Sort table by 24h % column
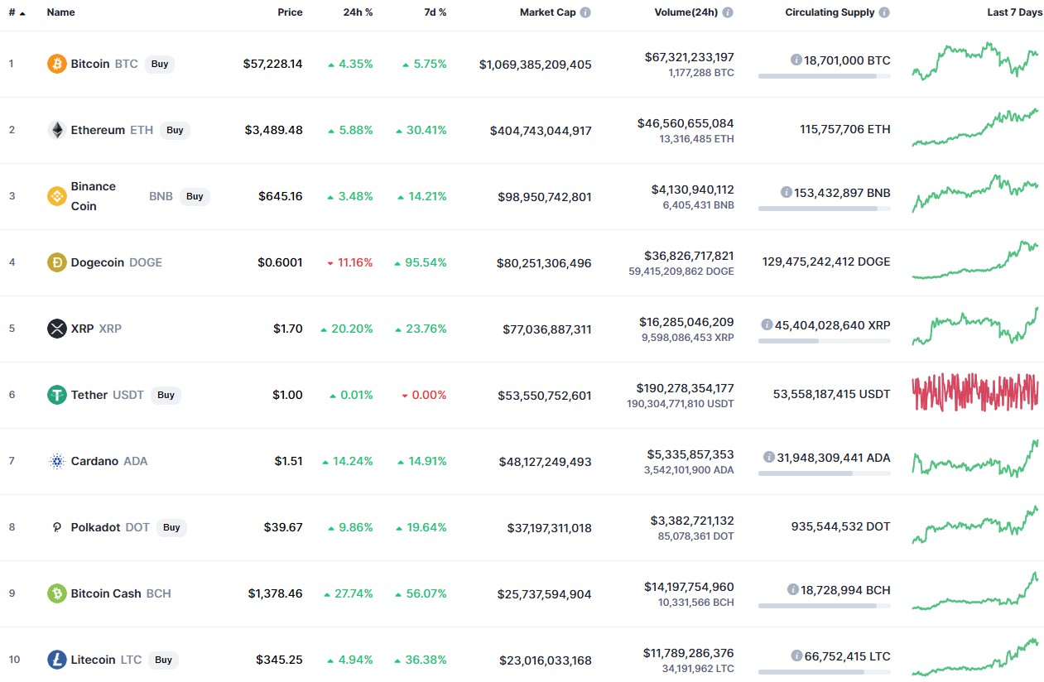Viewport: 1044px width, 682px height. pyautogui.click(x=358, y=12)
